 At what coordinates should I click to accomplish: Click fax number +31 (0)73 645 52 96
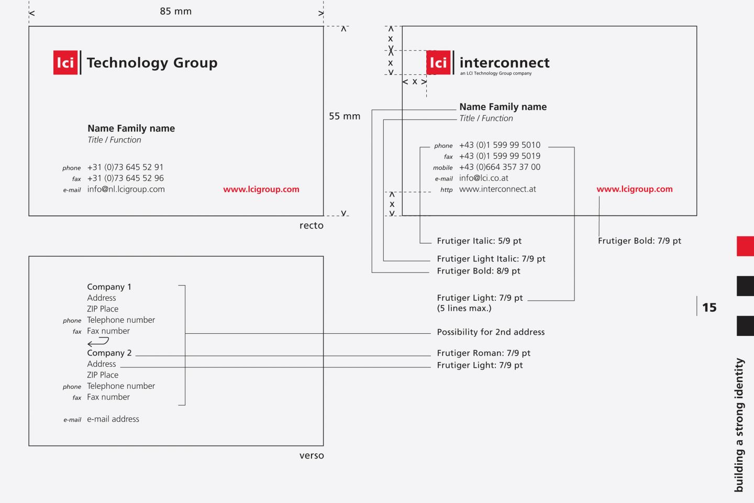click(x=125, y=178)
